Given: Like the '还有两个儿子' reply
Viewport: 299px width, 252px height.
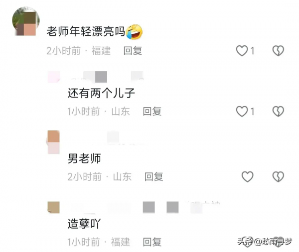Looking at the screenshot, I should coord(242,111).
